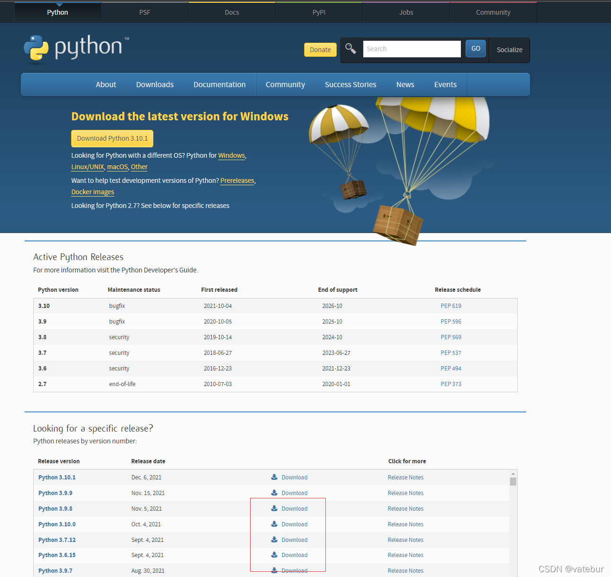Screen dimensions: 611x577
Task: Open Community in the blue navigation bar
Action: (x=285, y=85)
